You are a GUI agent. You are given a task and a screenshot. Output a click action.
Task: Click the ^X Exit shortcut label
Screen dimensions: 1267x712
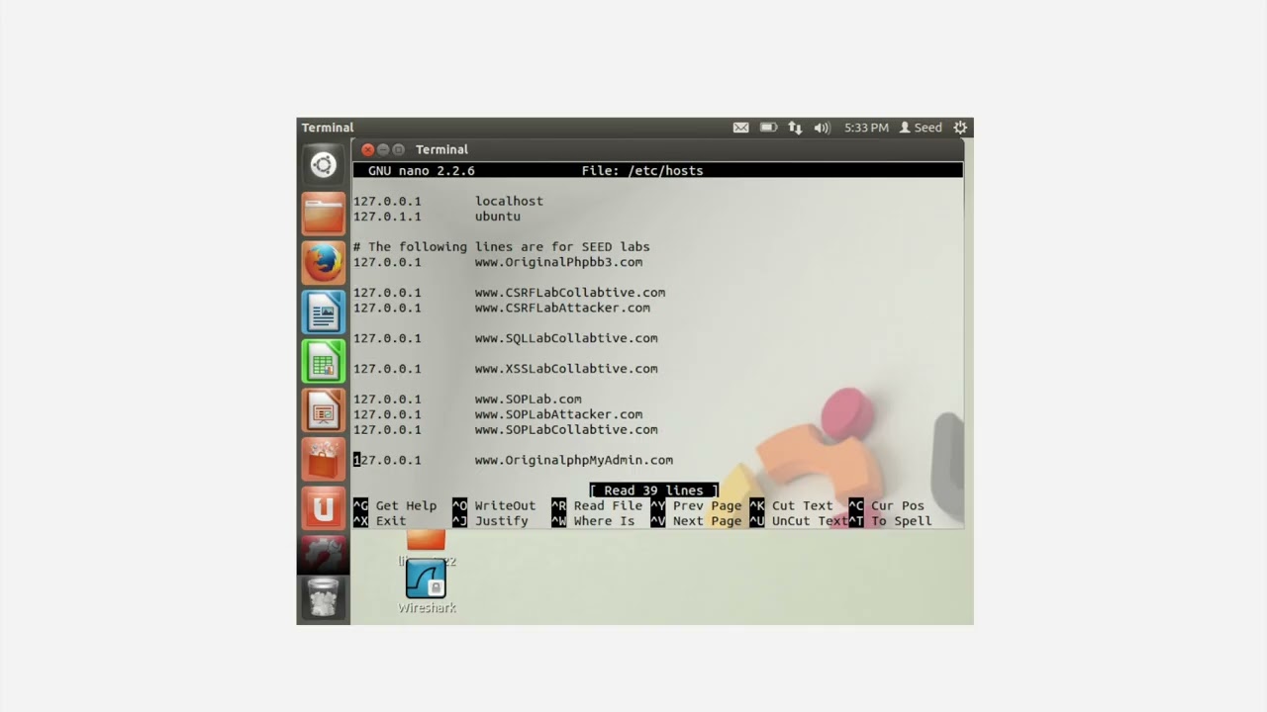click(x=380, y=521)
